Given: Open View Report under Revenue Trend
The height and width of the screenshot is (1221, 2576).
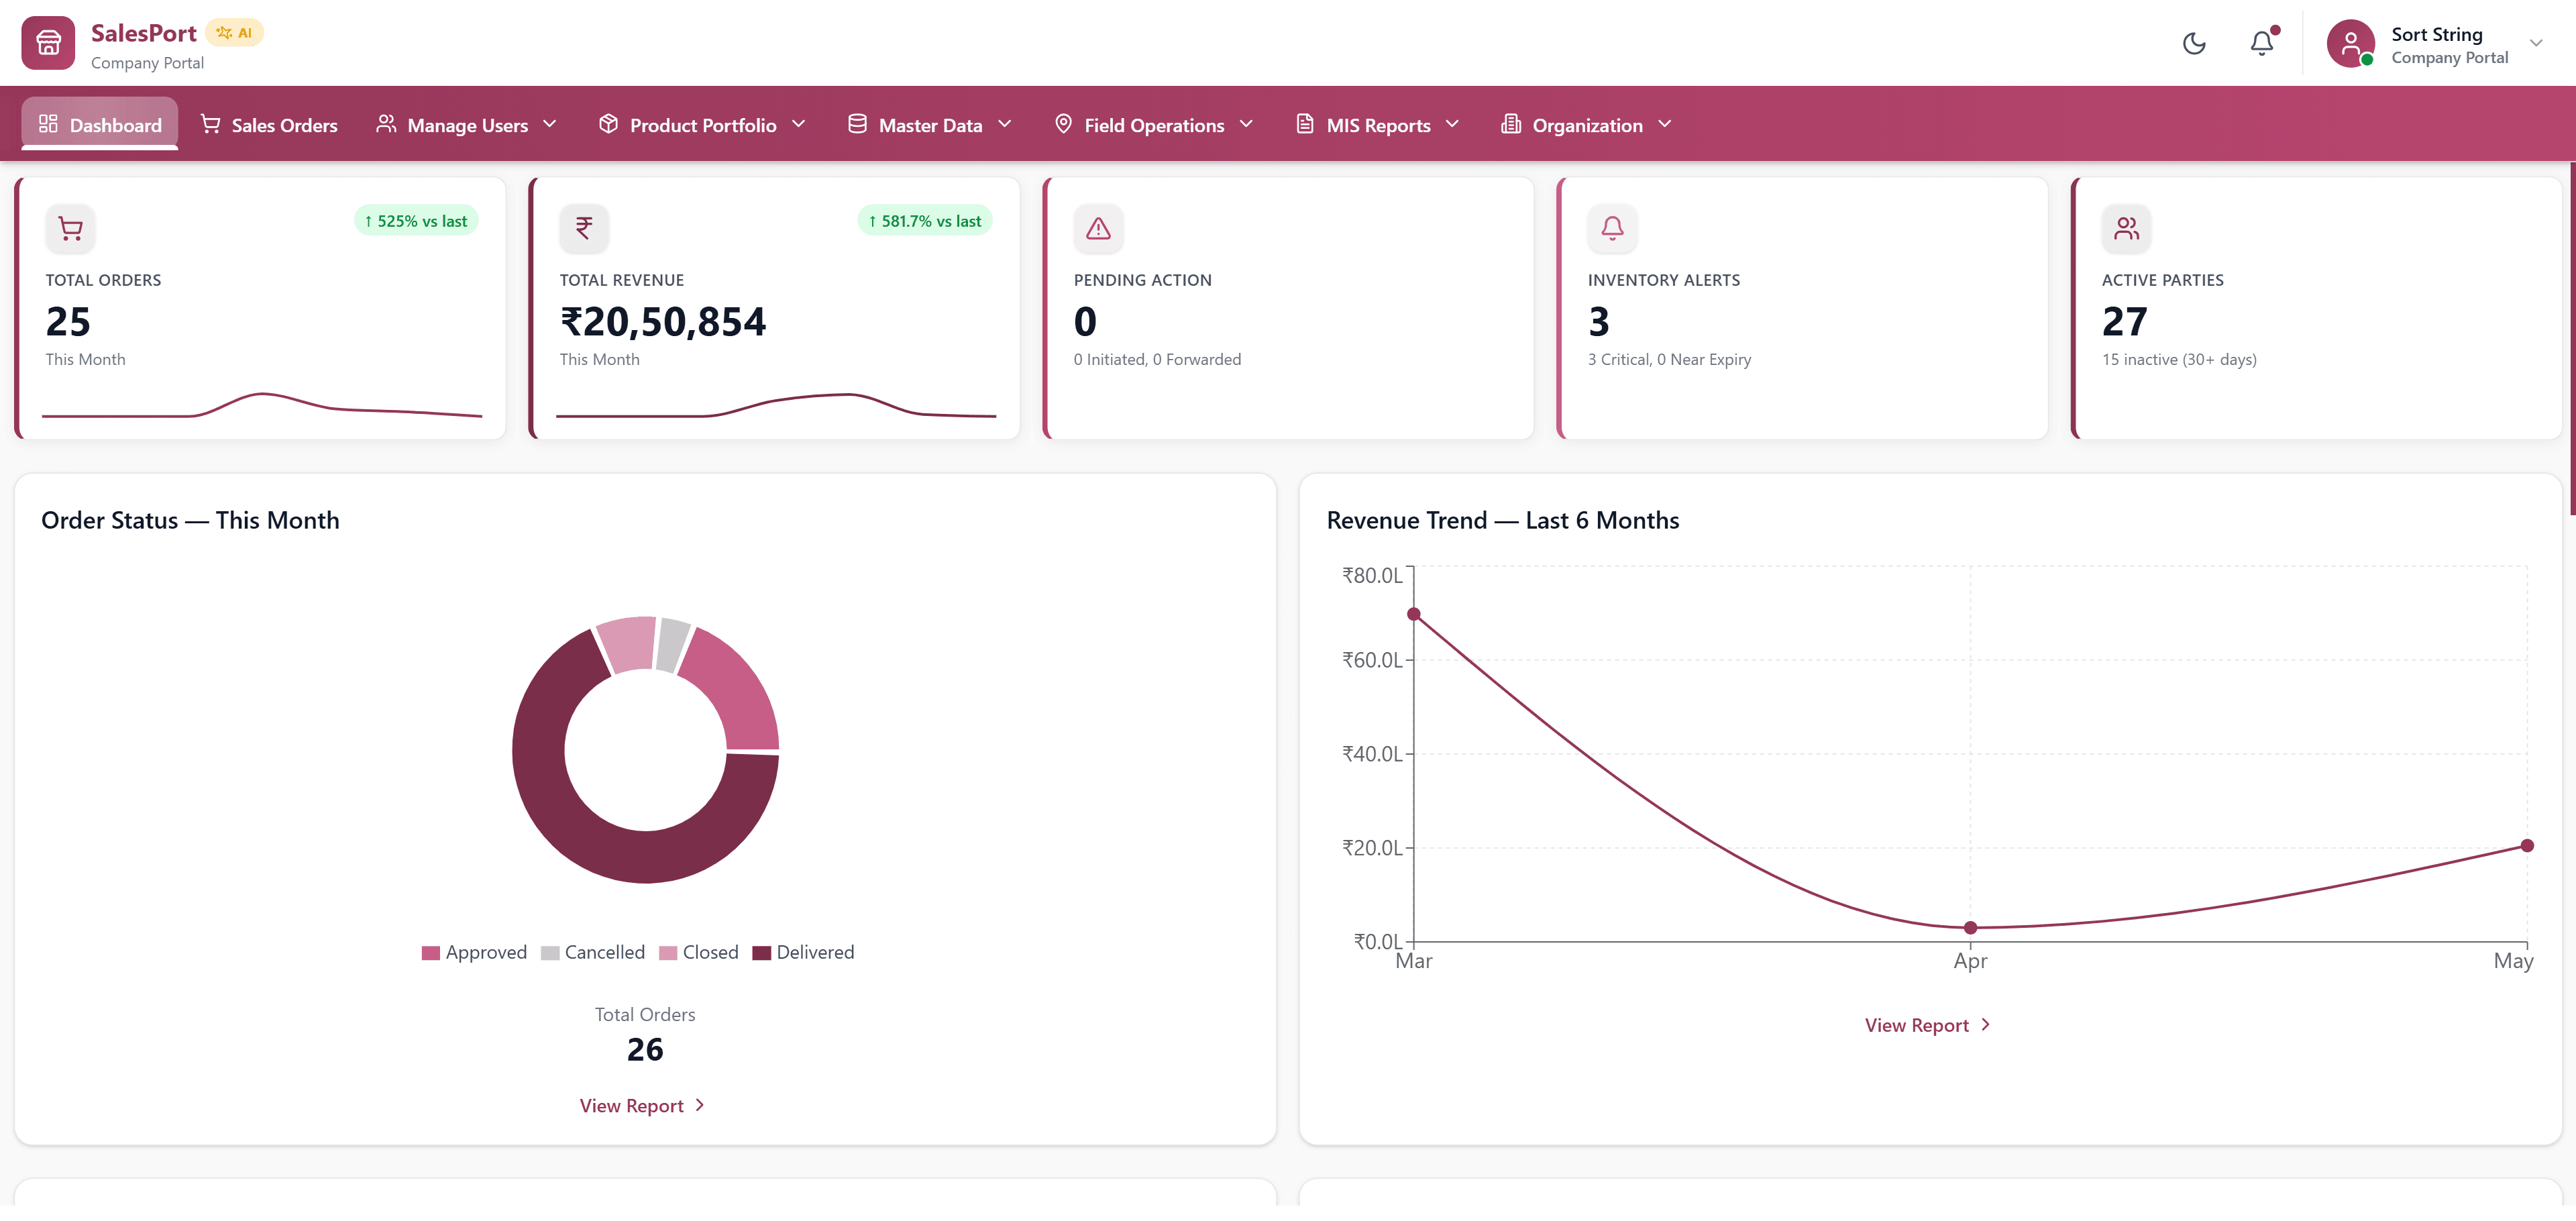Looking at the screenshot, I should 1928,1026.
